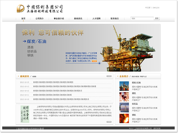Screen dimensions: 178x133
Task: Click the orange MORE button in the banner
Action: point(94,61)
